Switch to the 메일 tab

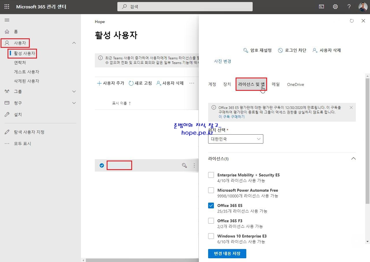pyautogui.click(x=276, y=84)
